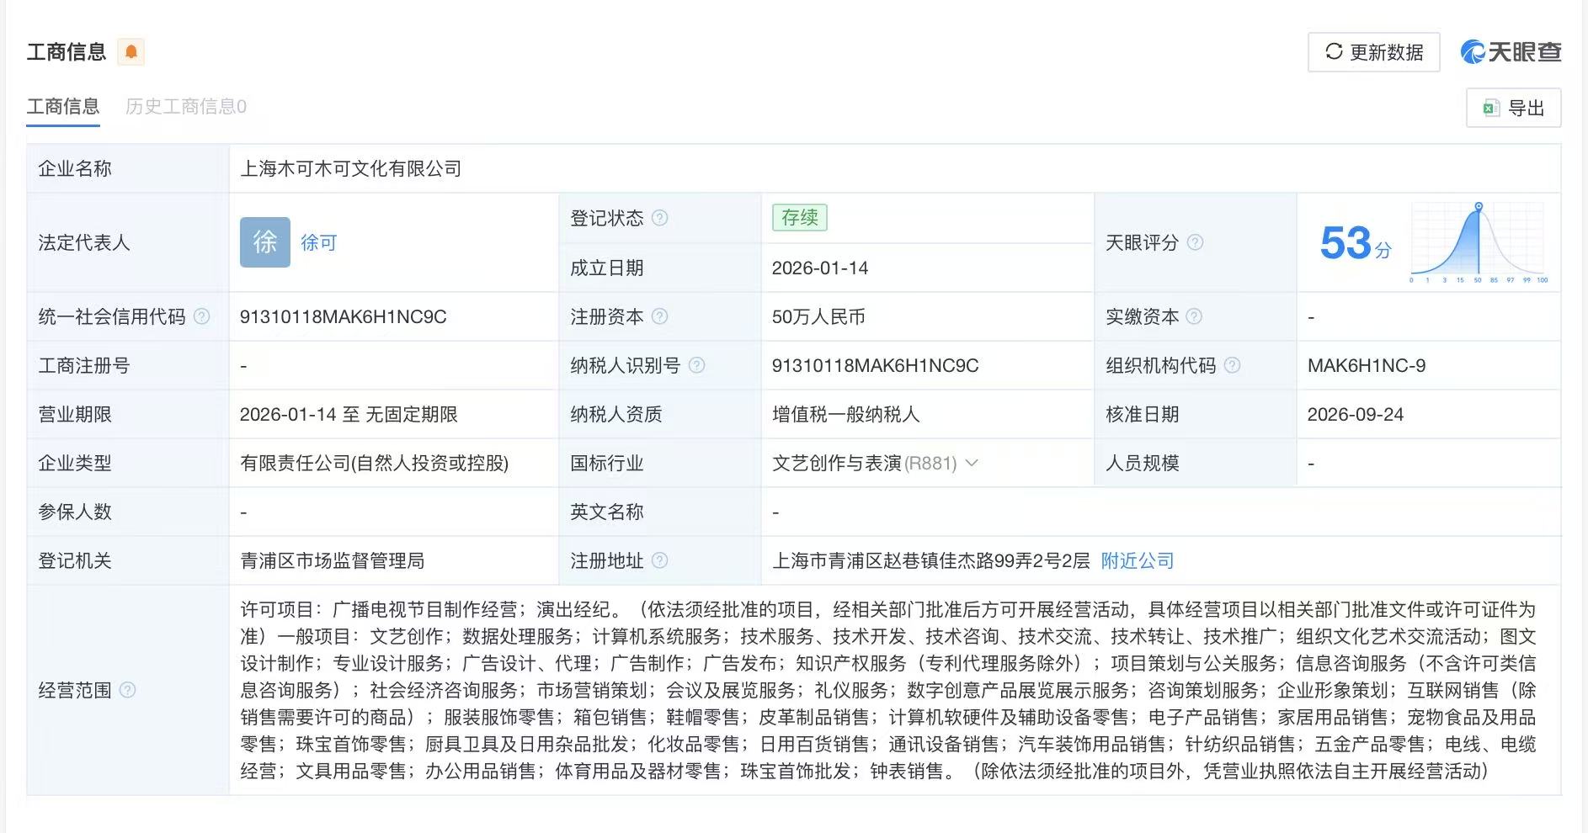This screenshot has width=1588, height=833.
Task: Click the 徐 avatar tile
Action: pos(265,242)
